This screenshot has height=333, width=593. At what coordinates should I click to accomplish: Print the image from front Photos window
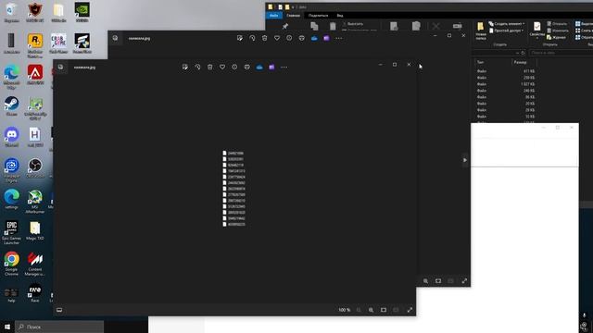coord(247,67)
